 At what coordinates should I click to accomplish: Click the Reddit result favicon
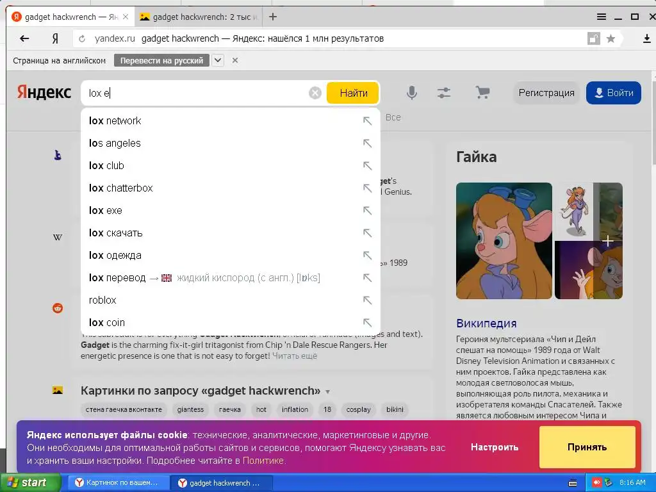pyautogui.click(x=58, y=308)
